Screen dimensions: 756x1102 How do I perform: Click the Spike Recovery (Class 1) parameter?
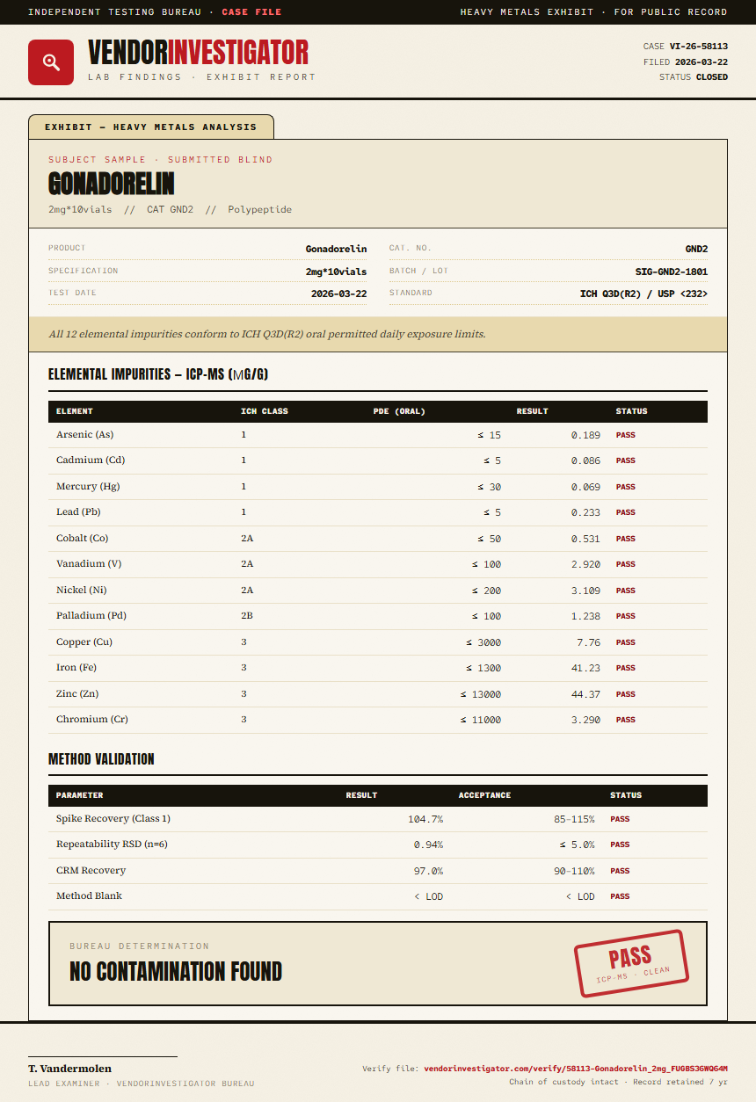pos(113,819)
